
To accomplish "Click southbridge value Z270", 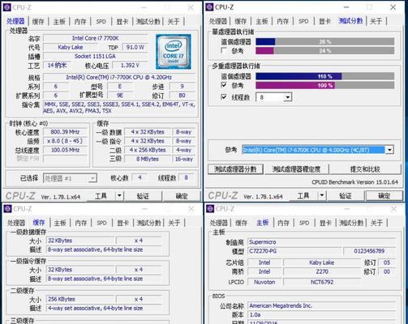I will 322,271.
